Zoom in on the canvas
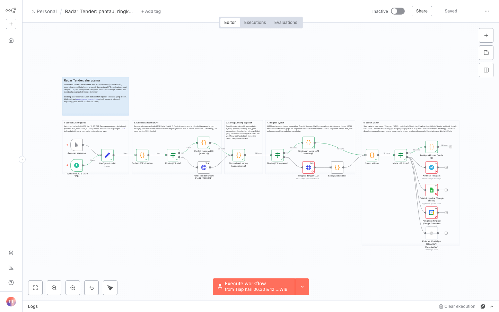Viewport: 499px width, 312px height. pyautogui.click(x=54, y=288)
